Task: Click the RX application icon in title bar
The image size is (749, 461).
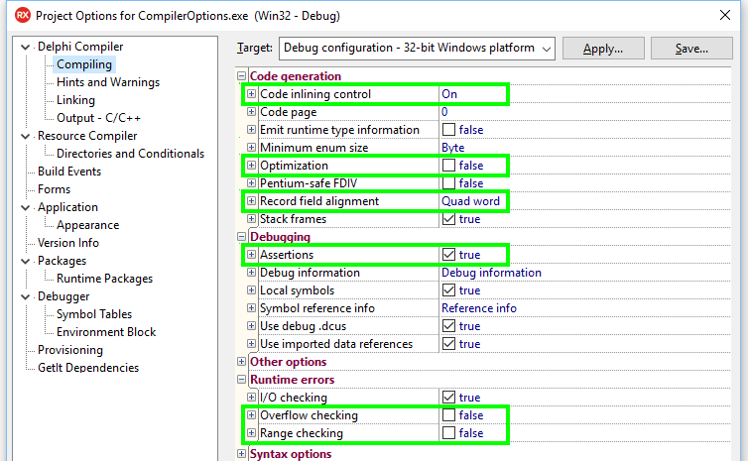Action: 23,16
